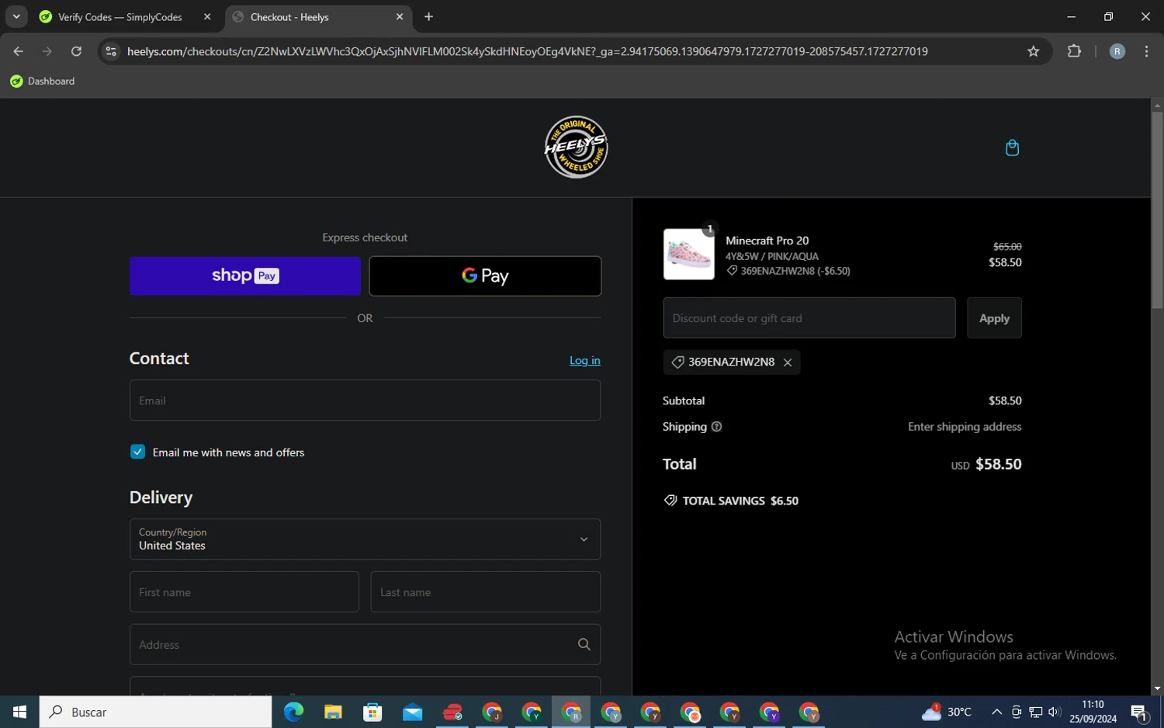Pay with Shop Pay express checkout
This screenshot has height=728, width=1164.
tap(245, 276)
